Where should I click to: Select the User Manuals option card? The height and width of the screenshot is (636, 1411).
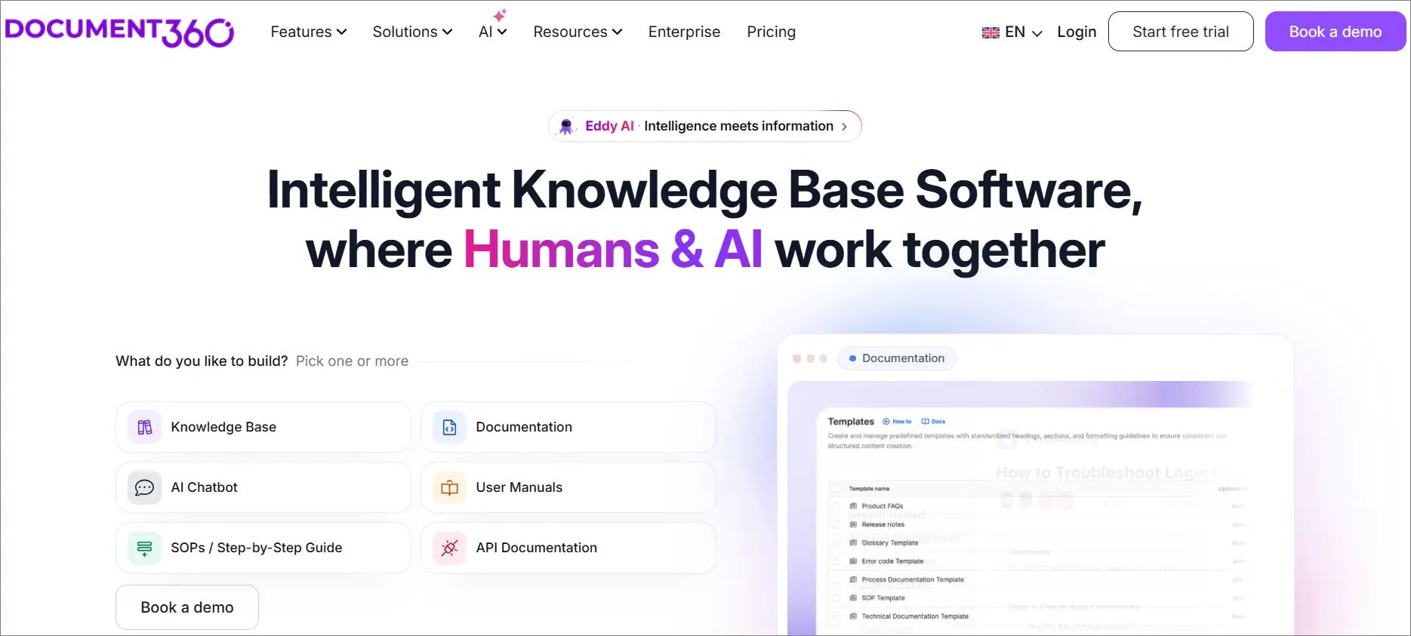pos(568,487)
